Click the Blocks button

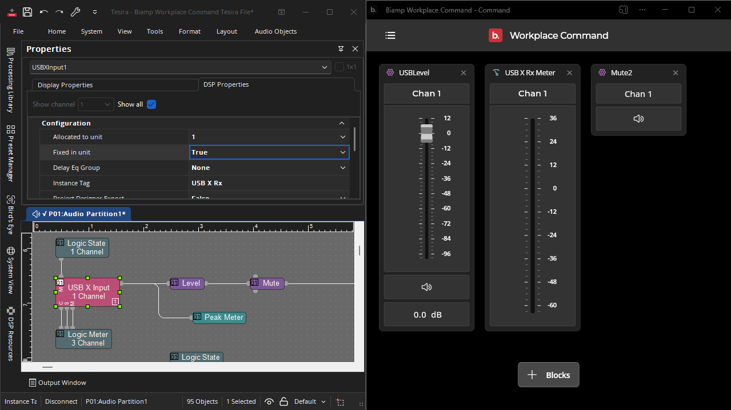548,375
